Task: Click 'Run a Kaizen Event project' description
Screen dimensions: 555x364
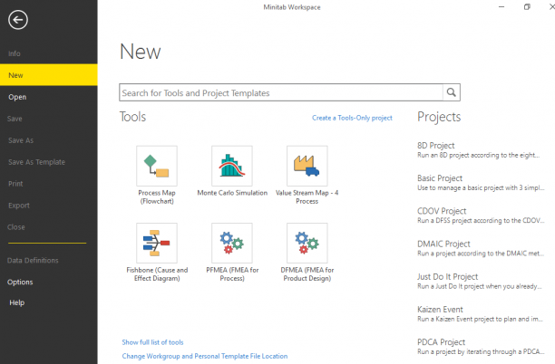Action: pyautogui.click(x=480, y=319)
